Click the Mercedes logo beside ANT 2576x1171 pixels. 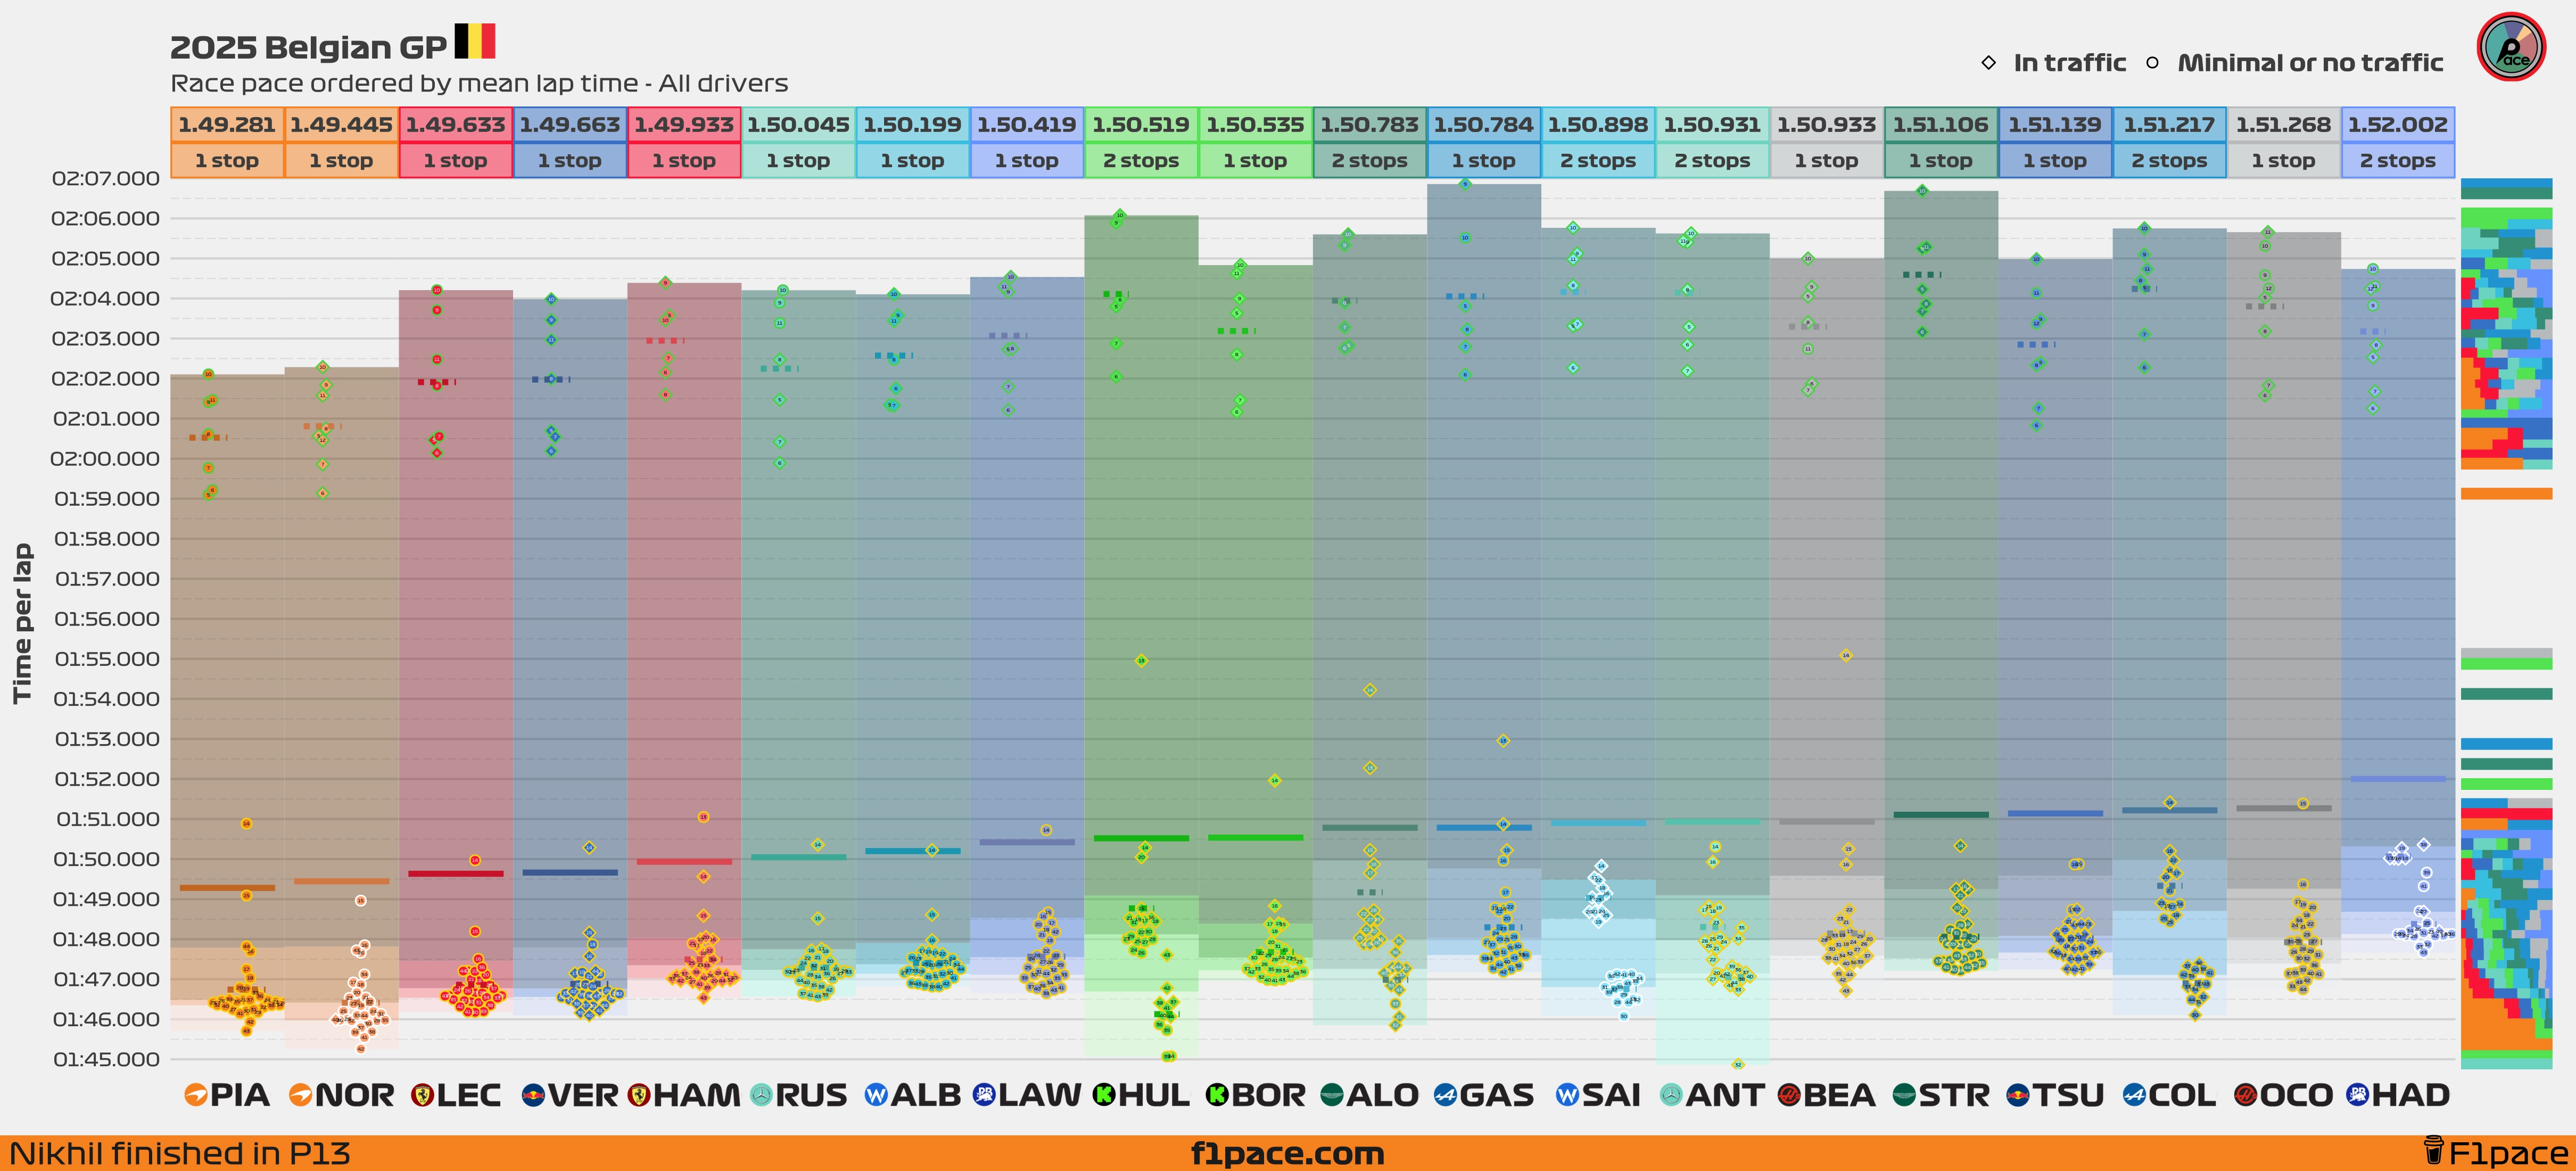1671,1095
